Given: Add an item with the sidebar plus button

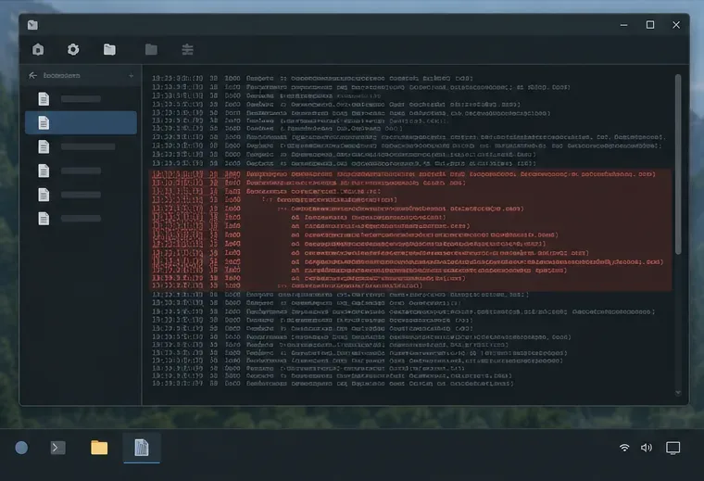Looking at the screenshot, I should pos(132,75).
